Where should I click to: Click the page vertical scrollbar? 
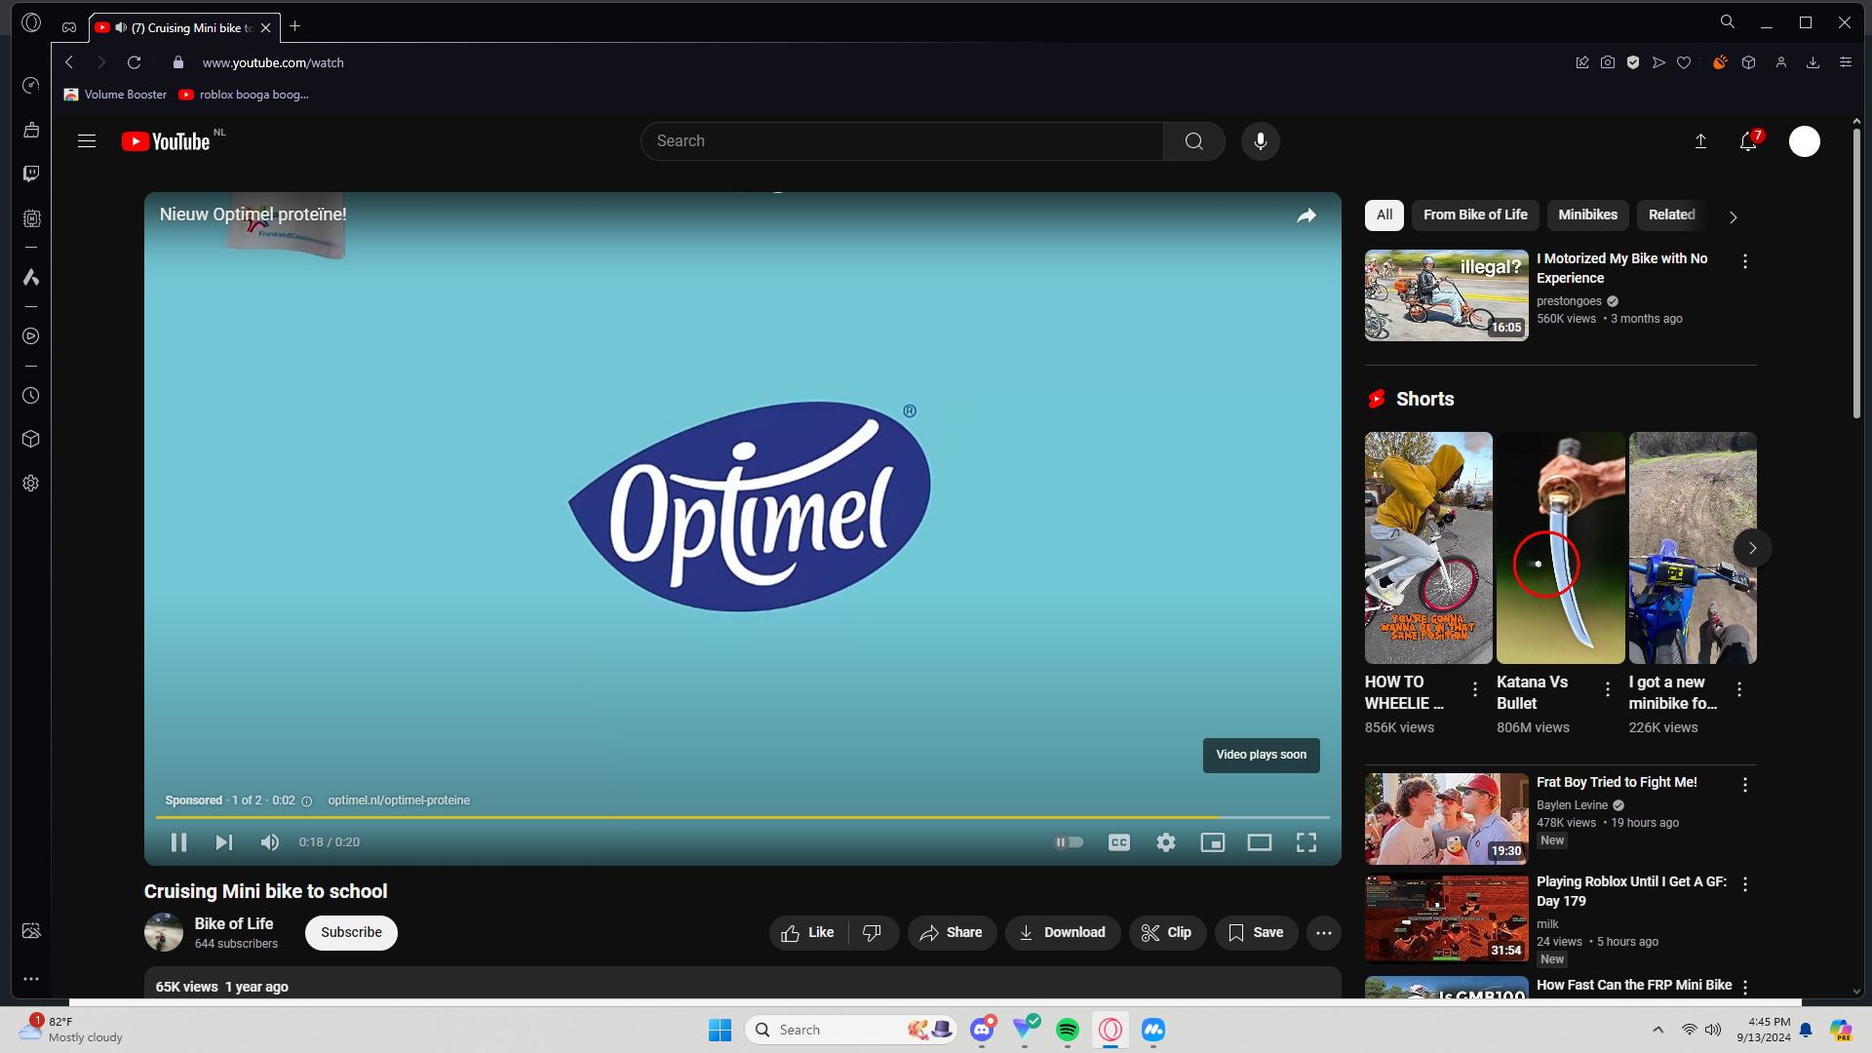(x=1856, y=275)
